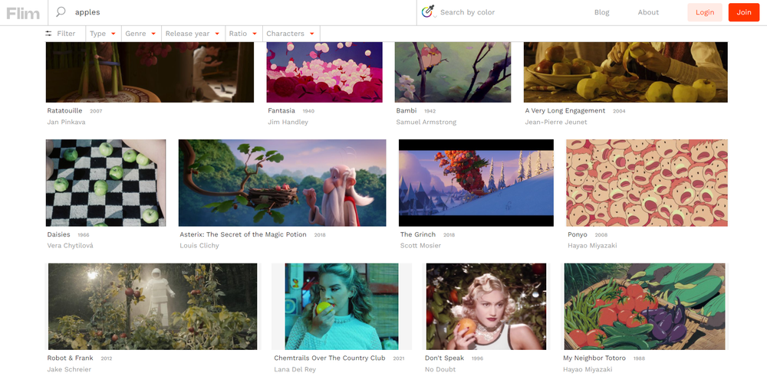
Task: Click director Louis Clichy
Action: 199,246
